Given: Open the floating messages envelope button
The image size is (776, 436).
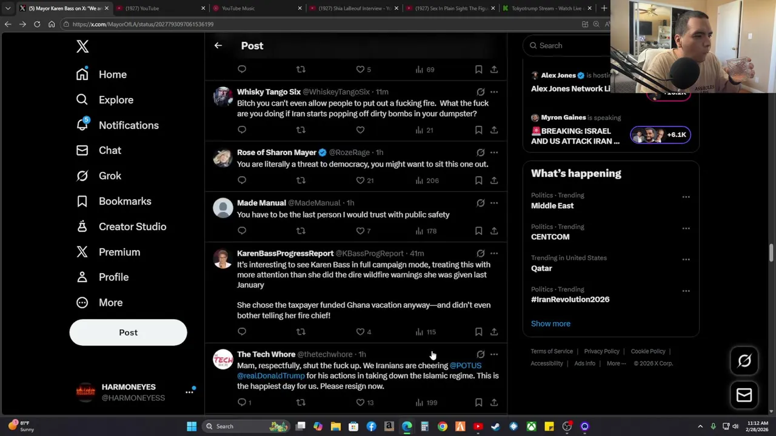Looking at the screenshot, I should pyautogui.click(x=744, y=395).
